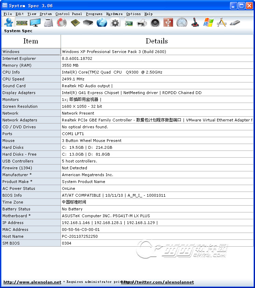Open the Control Panel menu

[x=69, y=14]
